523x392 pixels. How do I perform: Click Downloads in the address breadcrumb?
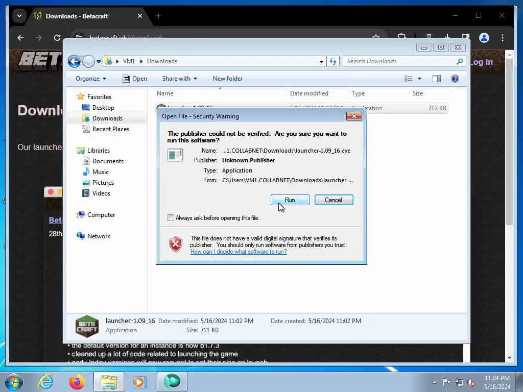[x=162, y=61]
